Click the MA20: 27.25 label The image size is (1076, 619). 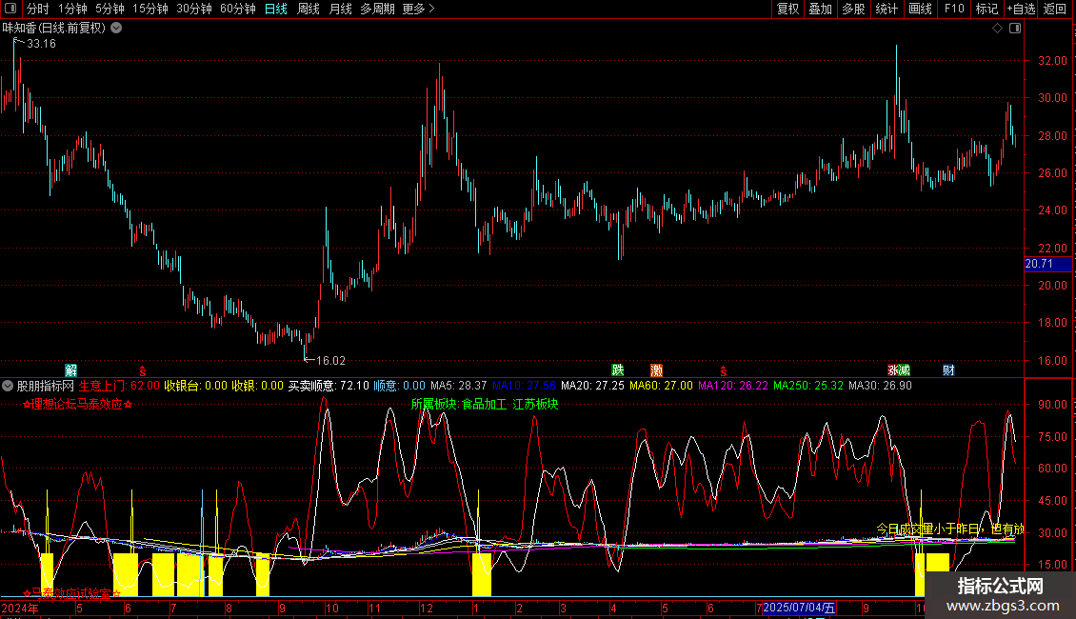(x=592, y=387)
